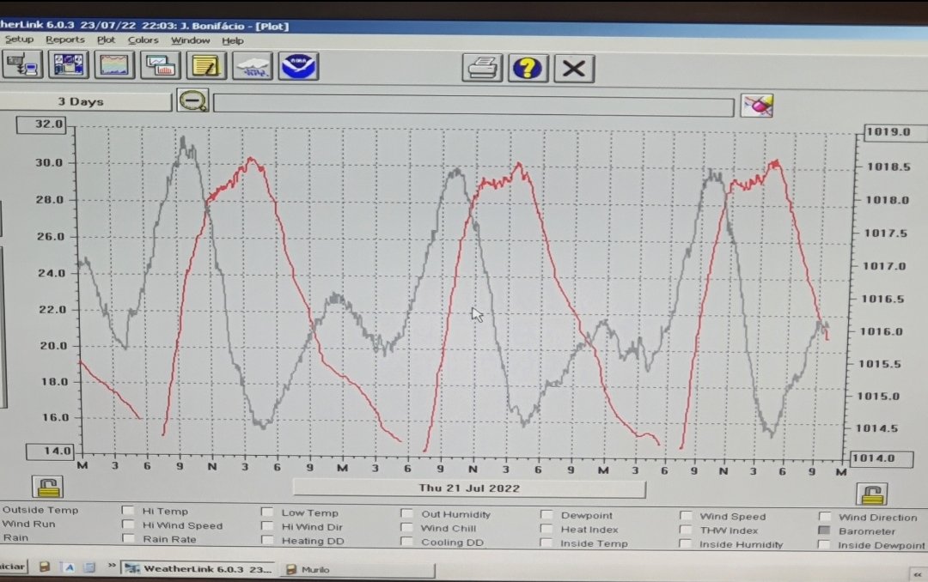Click the printer icon
Screen dimensions: 928x582
(482, 68)
